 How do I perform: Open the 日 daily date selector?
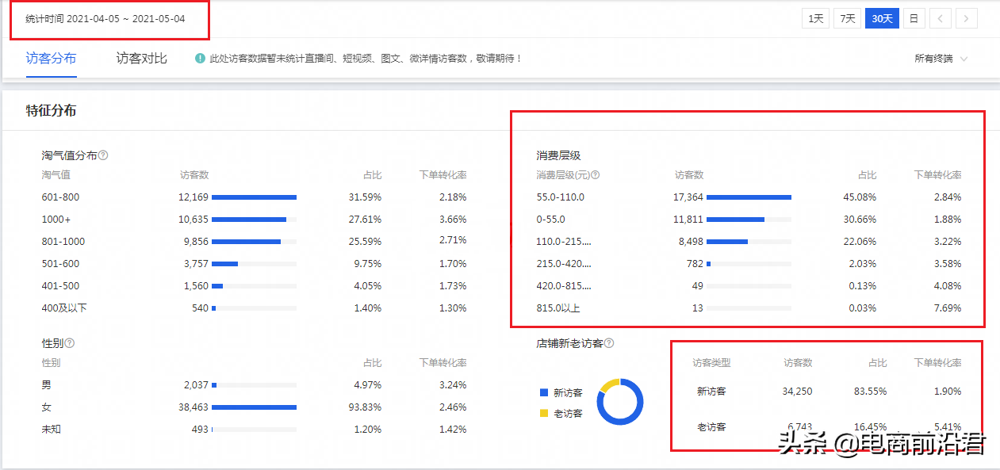[x=914, y=17]
